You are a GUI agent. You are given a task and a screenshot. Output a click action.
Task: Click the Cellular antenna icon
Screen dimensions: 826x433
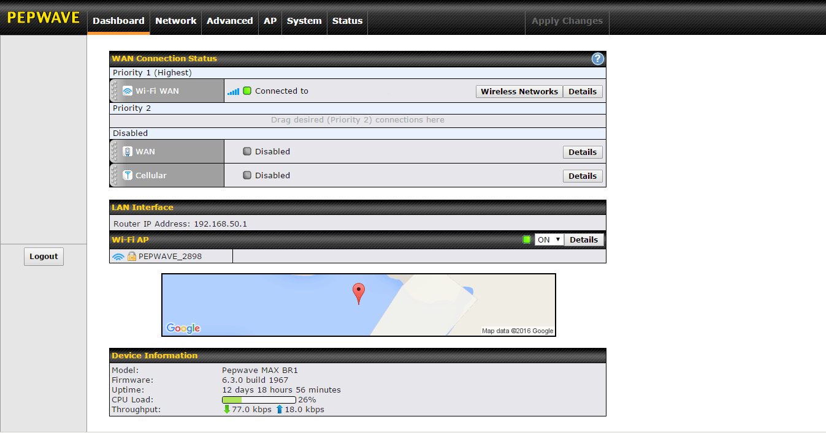(x=128, y=175)
